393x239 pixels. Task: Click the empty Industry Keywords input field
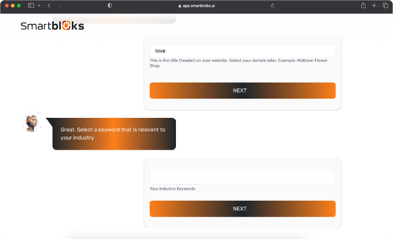tap(243, 177)
